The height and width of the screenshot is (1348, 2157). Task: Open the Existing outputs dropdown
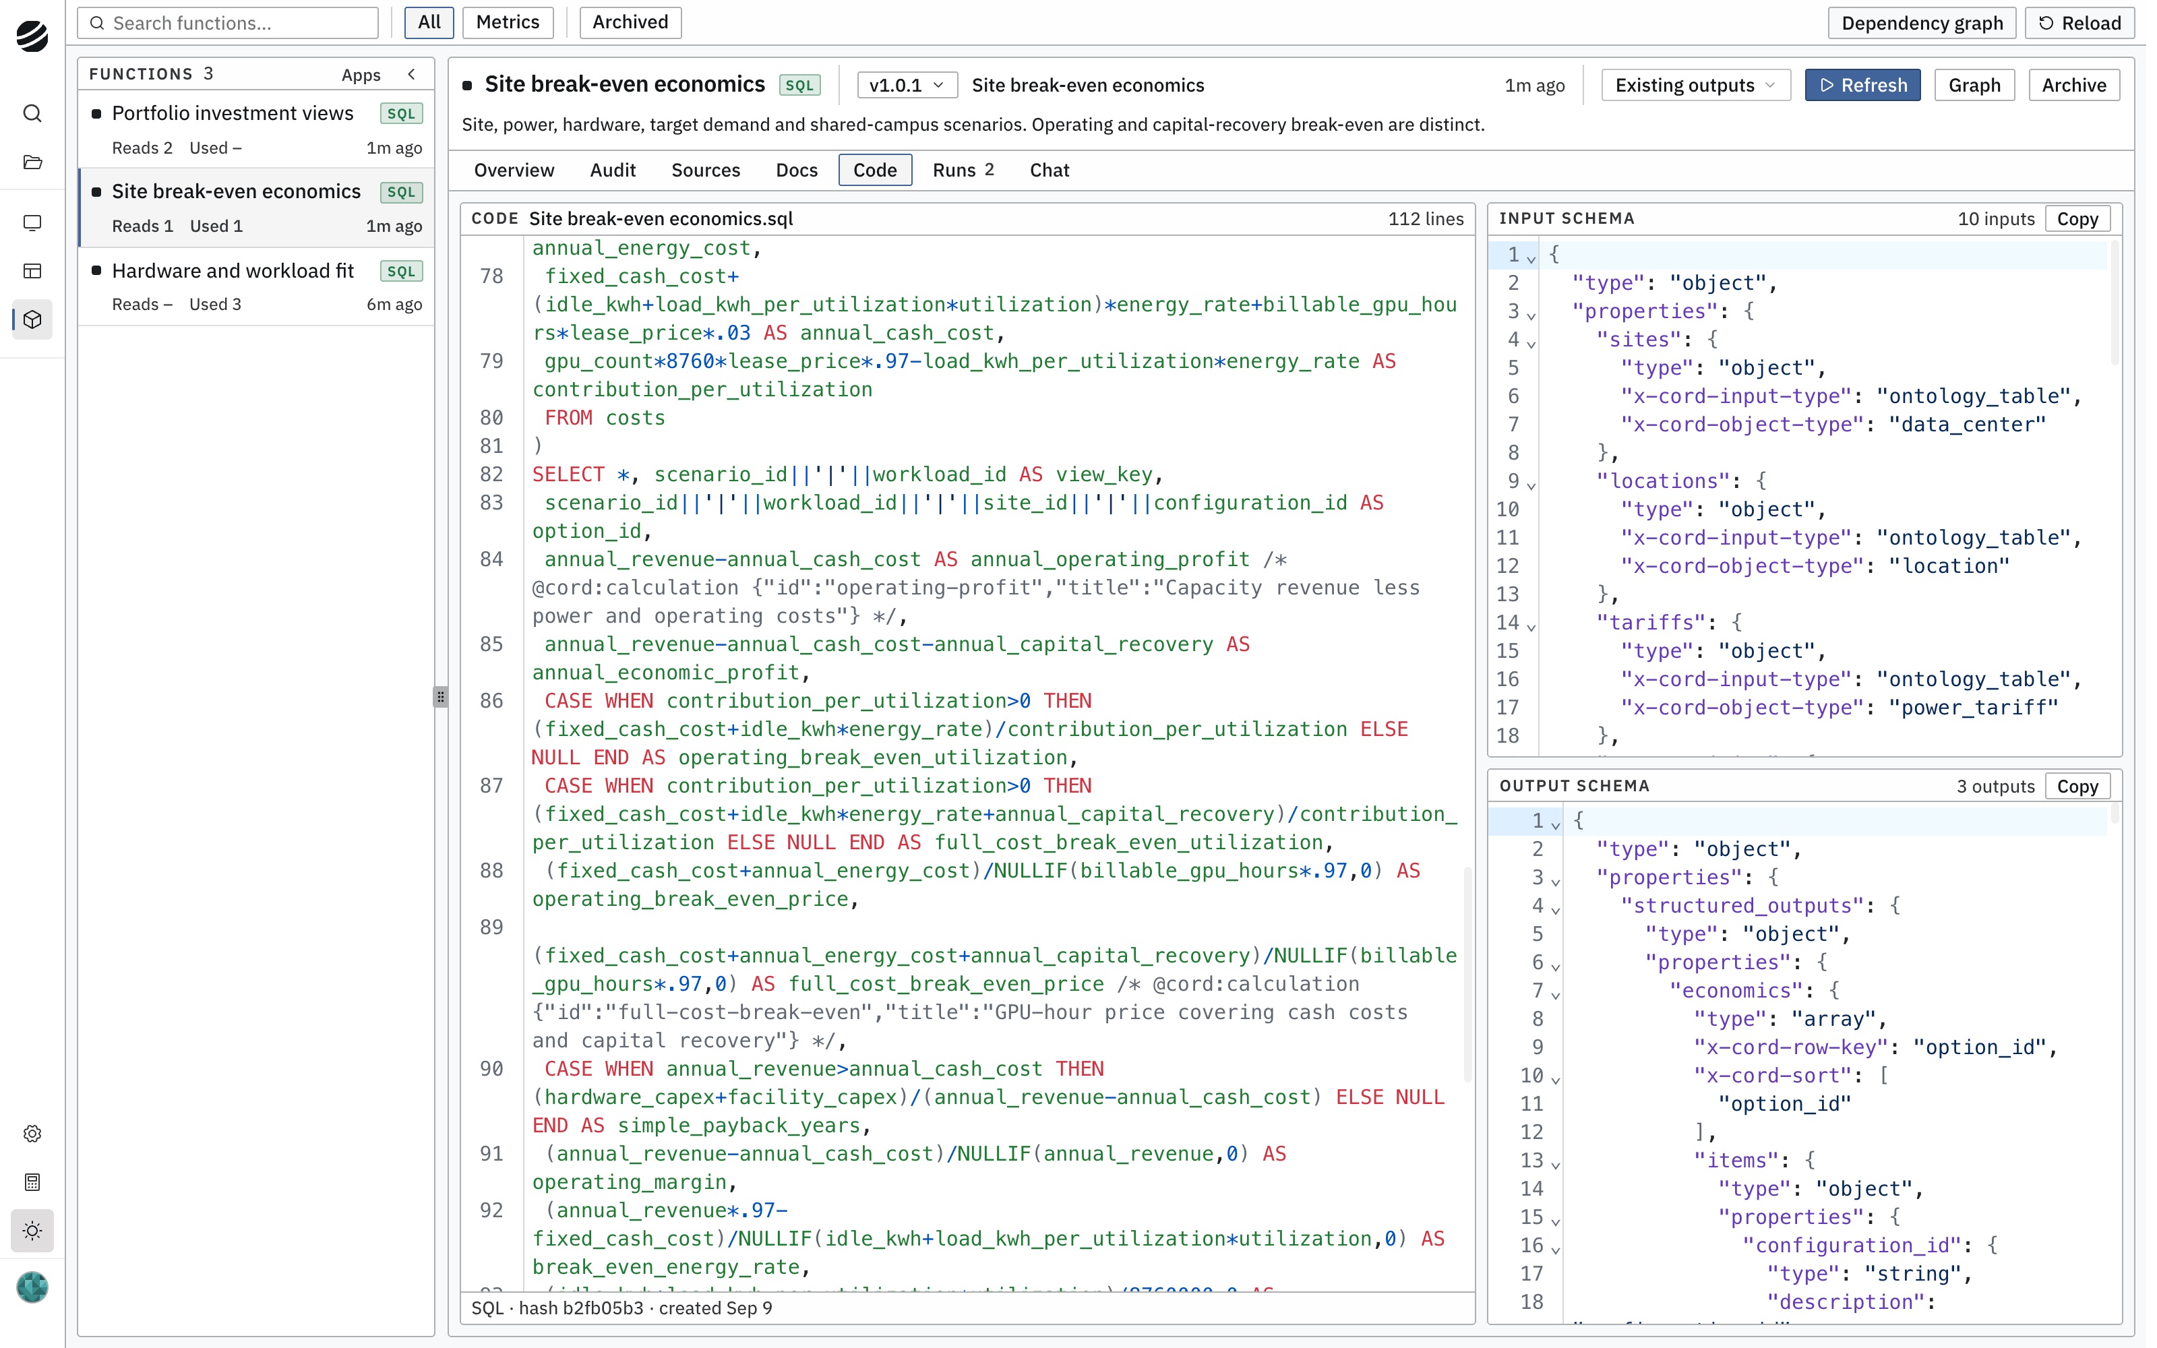pos(1695,86)
